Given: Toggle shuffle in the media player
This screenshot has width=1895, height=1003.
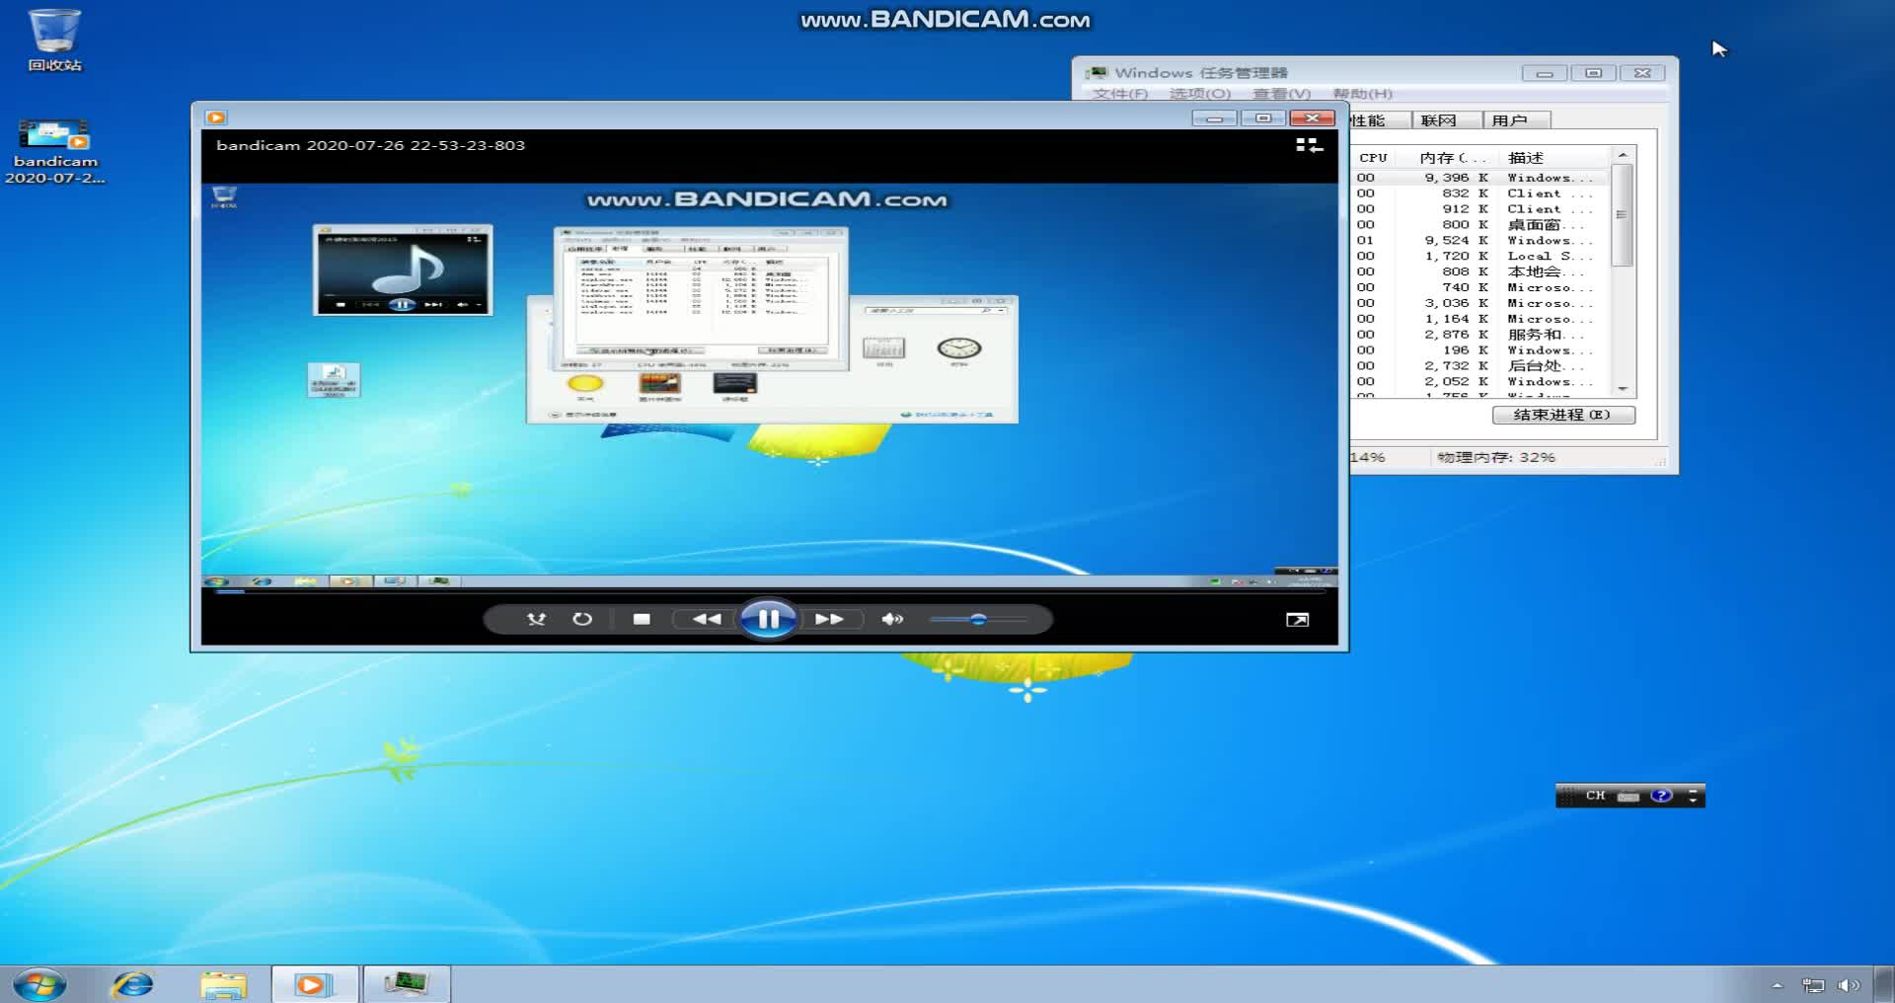Looking at the screenshot, I should pyautogui.click(x=536, y=619).
